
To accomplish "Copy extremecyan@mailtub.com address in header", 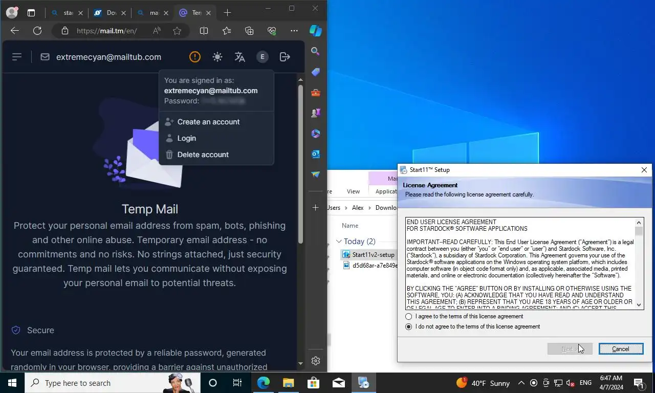I will (108, 57).
